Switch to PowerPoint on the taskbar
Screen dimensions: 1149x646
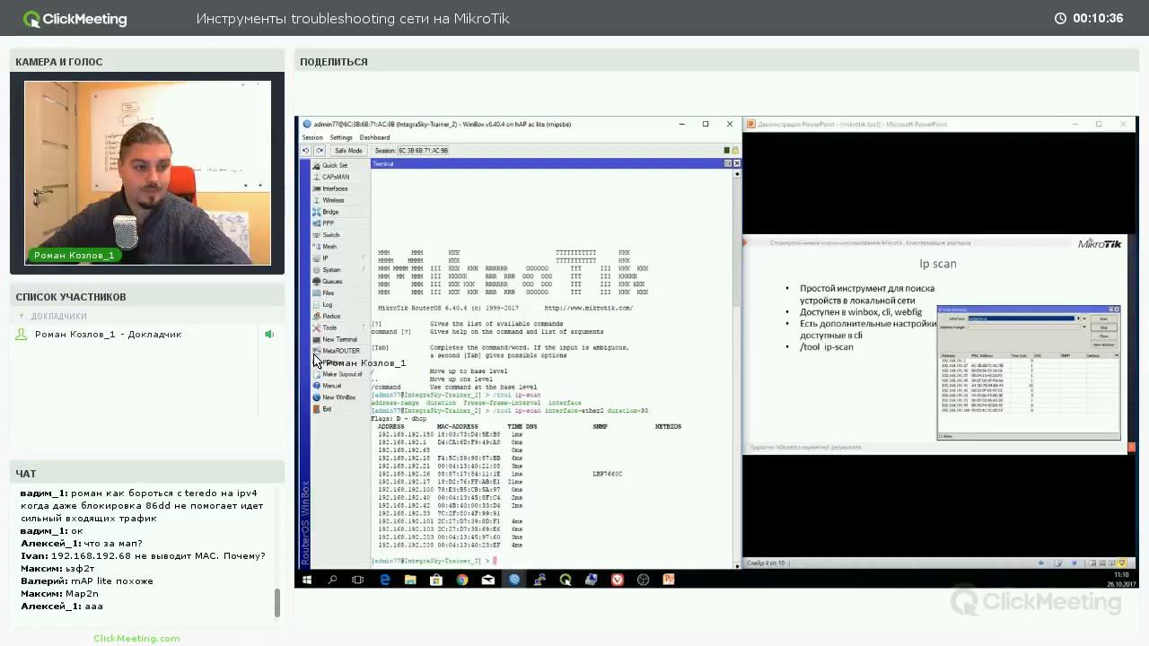click(x=669, y=581)
